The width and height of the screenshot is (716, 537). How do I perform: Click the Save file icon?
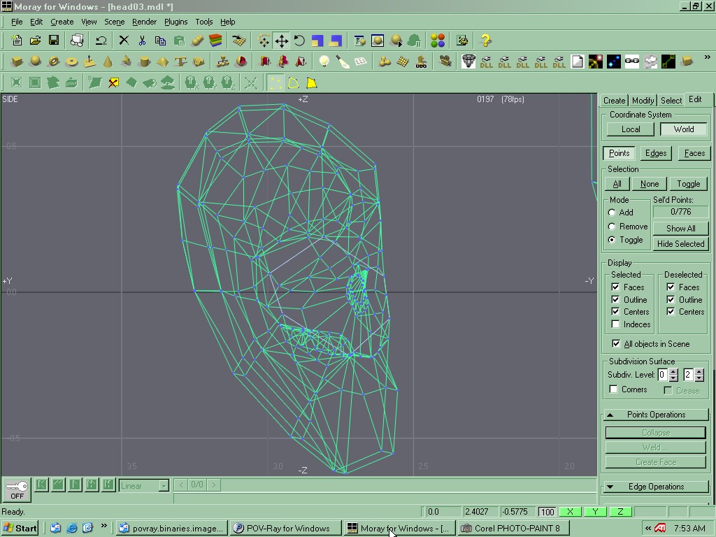[53, 41]
